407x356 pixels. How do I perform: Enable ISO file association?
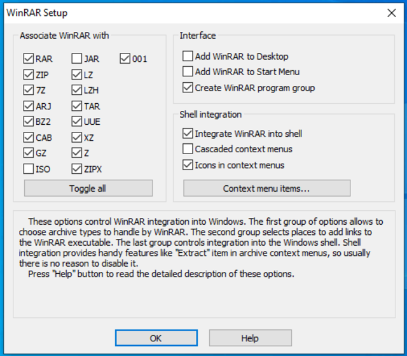pyautogui.click(x=29, y=169)
